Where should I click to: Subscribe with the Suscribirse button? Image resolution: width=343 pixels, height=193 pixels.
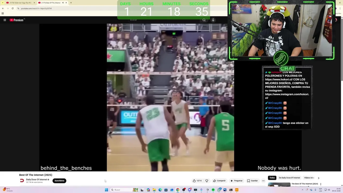click(x=59, y=181)
